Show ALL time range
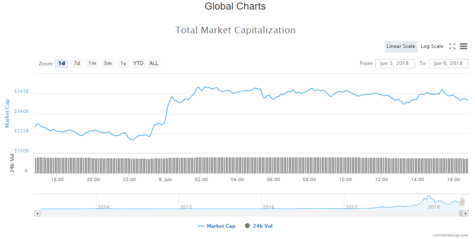 [154, 63]
